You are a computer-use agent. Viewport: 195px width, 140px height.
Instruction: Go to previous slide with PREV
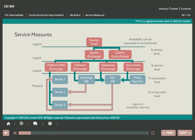pos(168,133)
